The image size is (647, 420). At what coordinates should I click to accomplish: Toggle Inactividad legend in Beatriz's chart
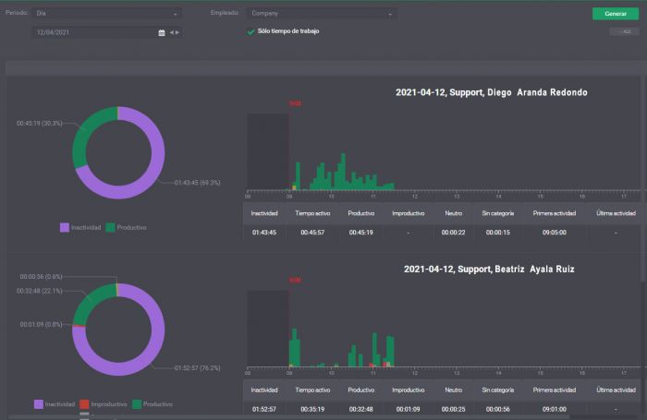pos(55,404)
